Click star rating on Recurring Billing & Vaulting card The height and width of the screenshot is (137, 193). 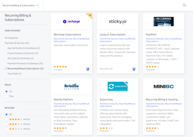(152, 128)
